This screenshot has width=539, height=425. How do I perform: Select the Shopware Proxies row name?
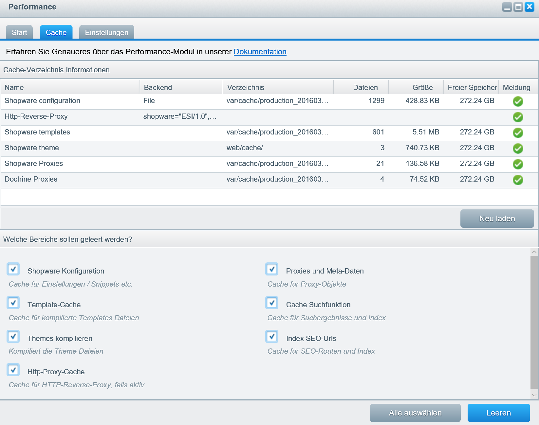pyautogui.click(x=34, y=164)
